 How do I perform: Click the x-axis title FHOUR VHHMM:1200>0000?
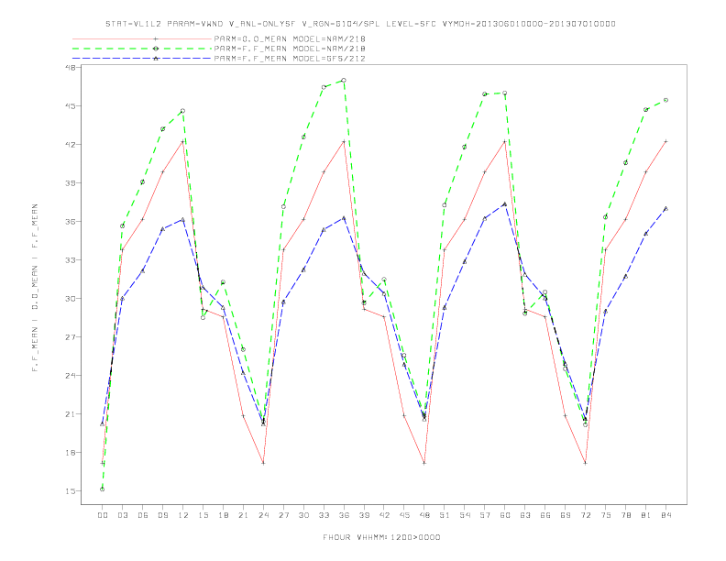pyautogui.click(x=381, y=537)
